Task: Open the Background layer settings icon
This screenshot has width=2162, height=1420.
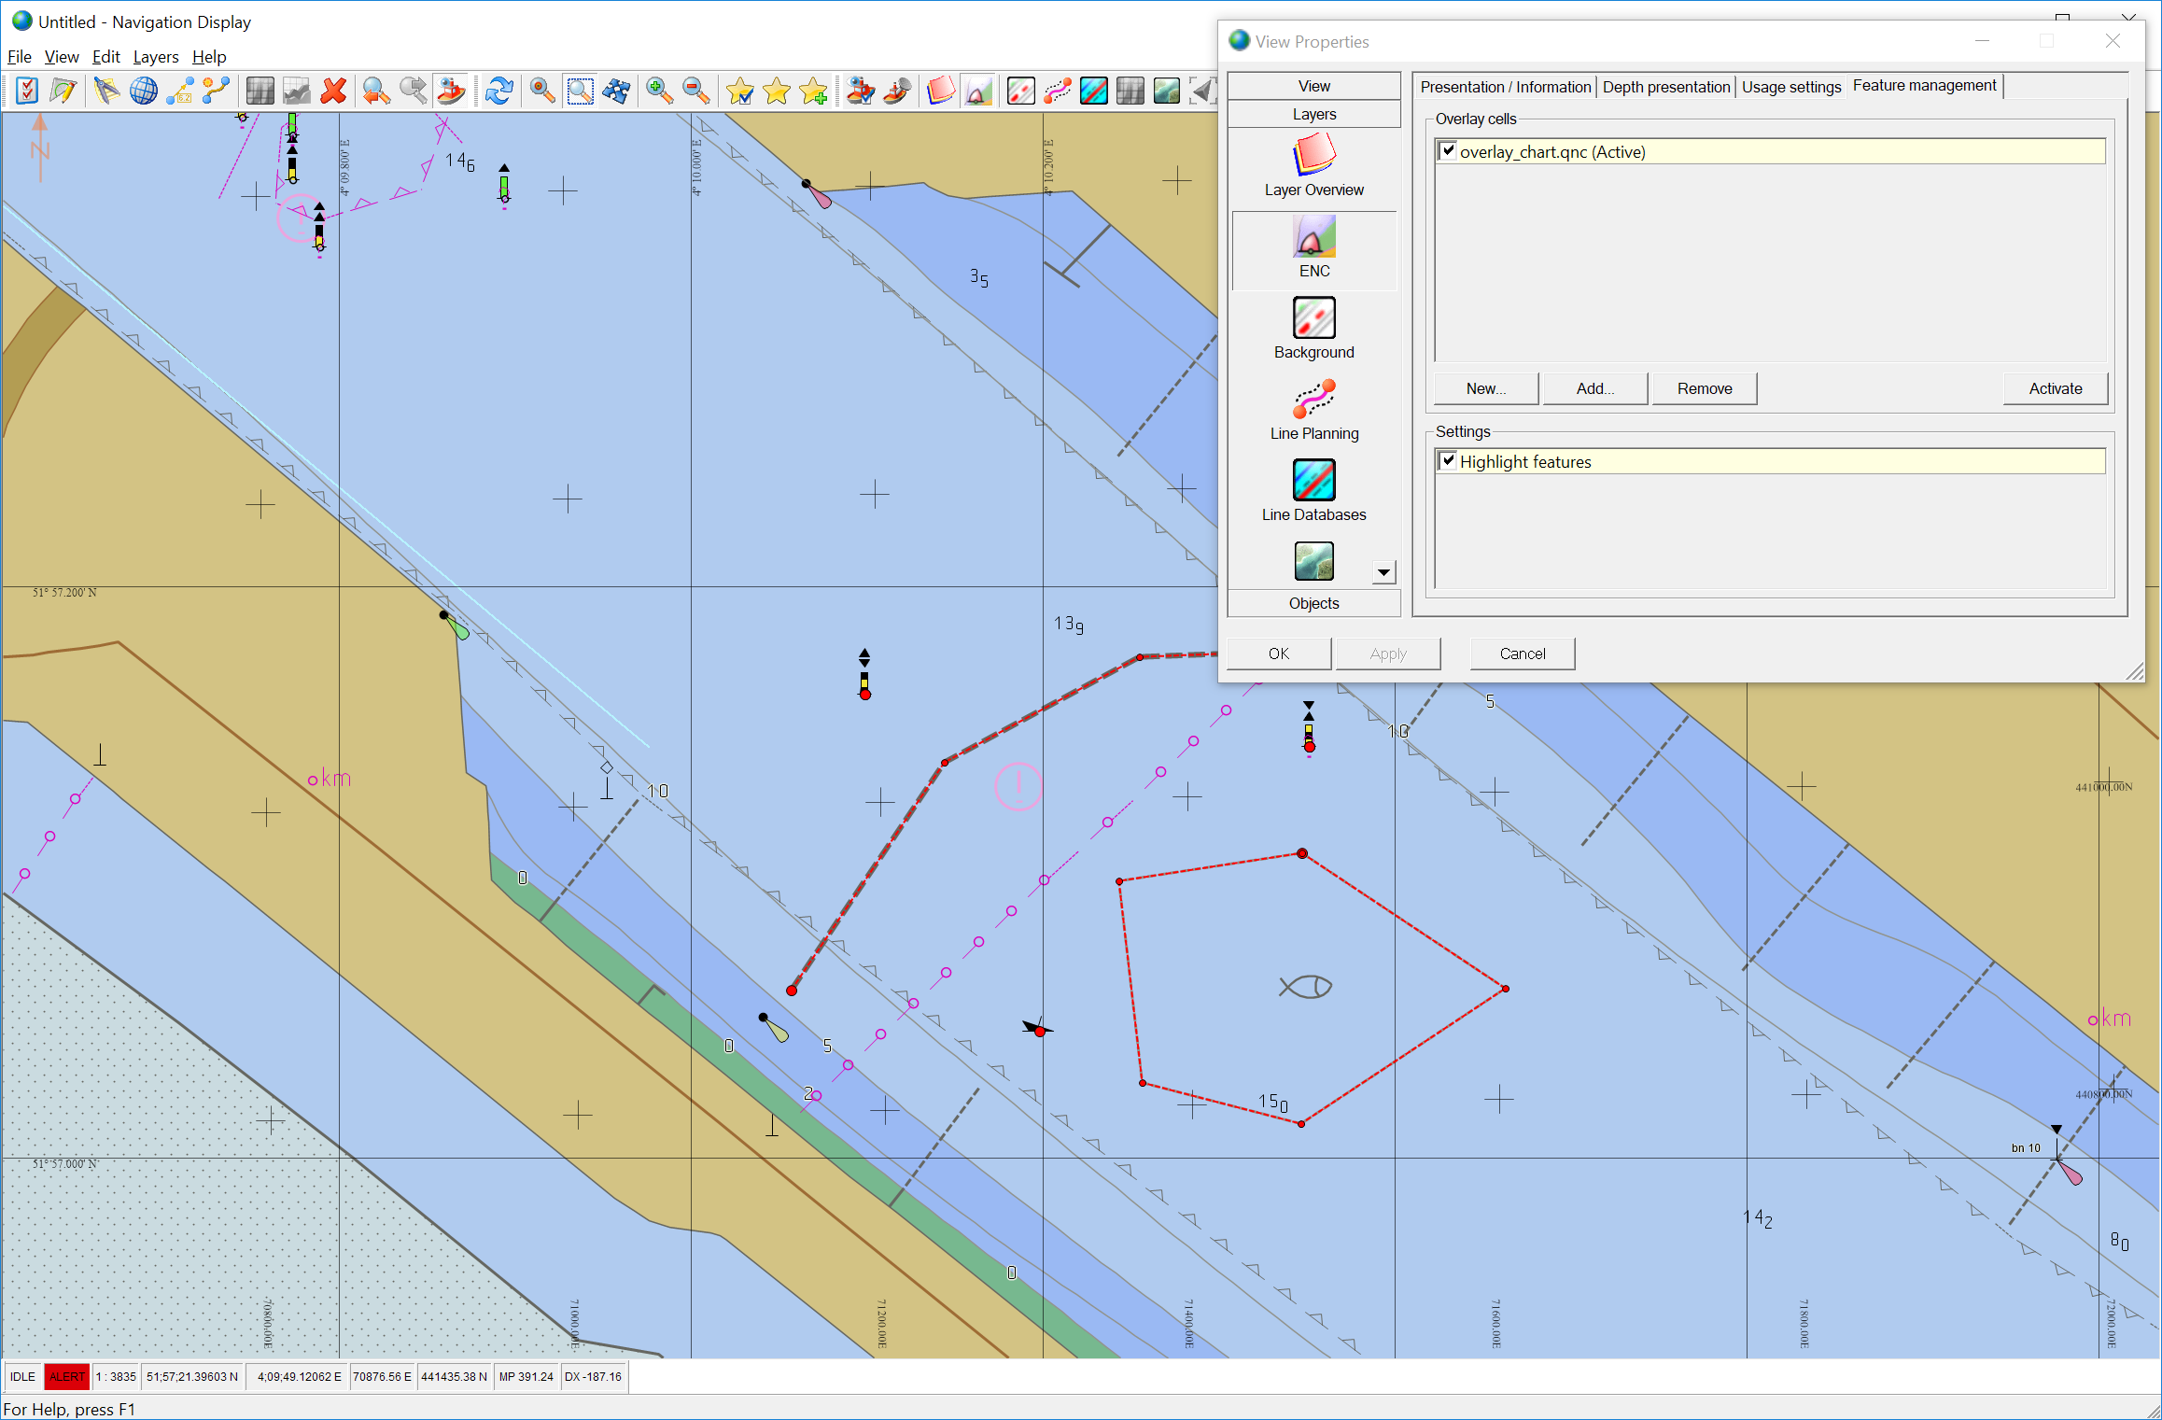Action: pos(1313,318)
